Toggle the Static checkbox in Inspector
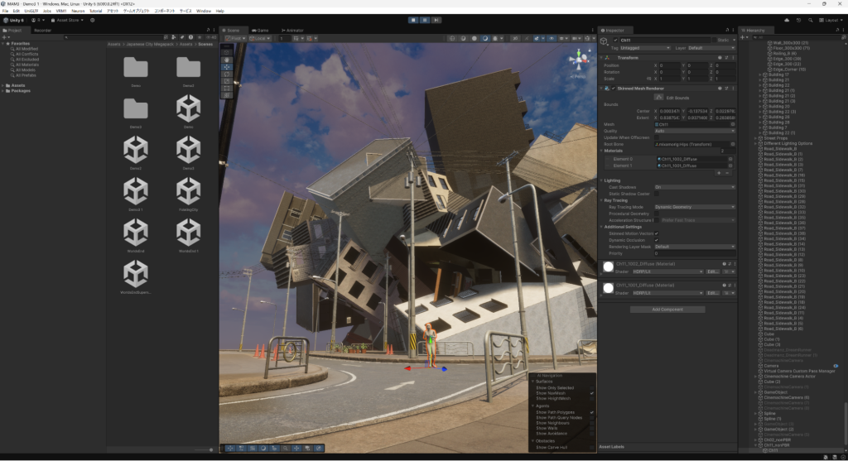The image size is (848, 461). click(x=712, y=40)
